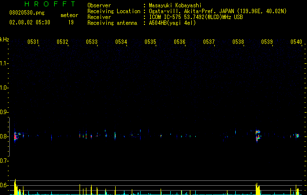Click the 0539 time marker
This screenshot has width=307, height=195.
(x=267, y=42)
